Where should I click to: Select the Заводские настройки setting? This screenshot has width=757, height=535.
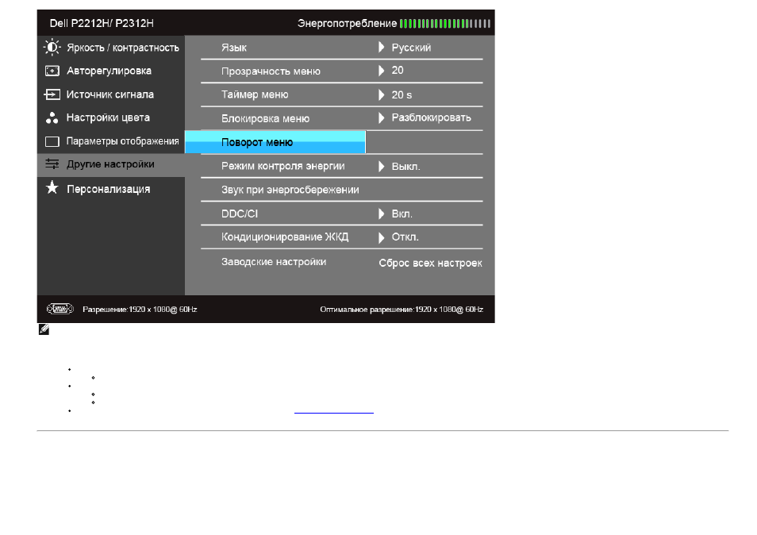click(274, 262)
